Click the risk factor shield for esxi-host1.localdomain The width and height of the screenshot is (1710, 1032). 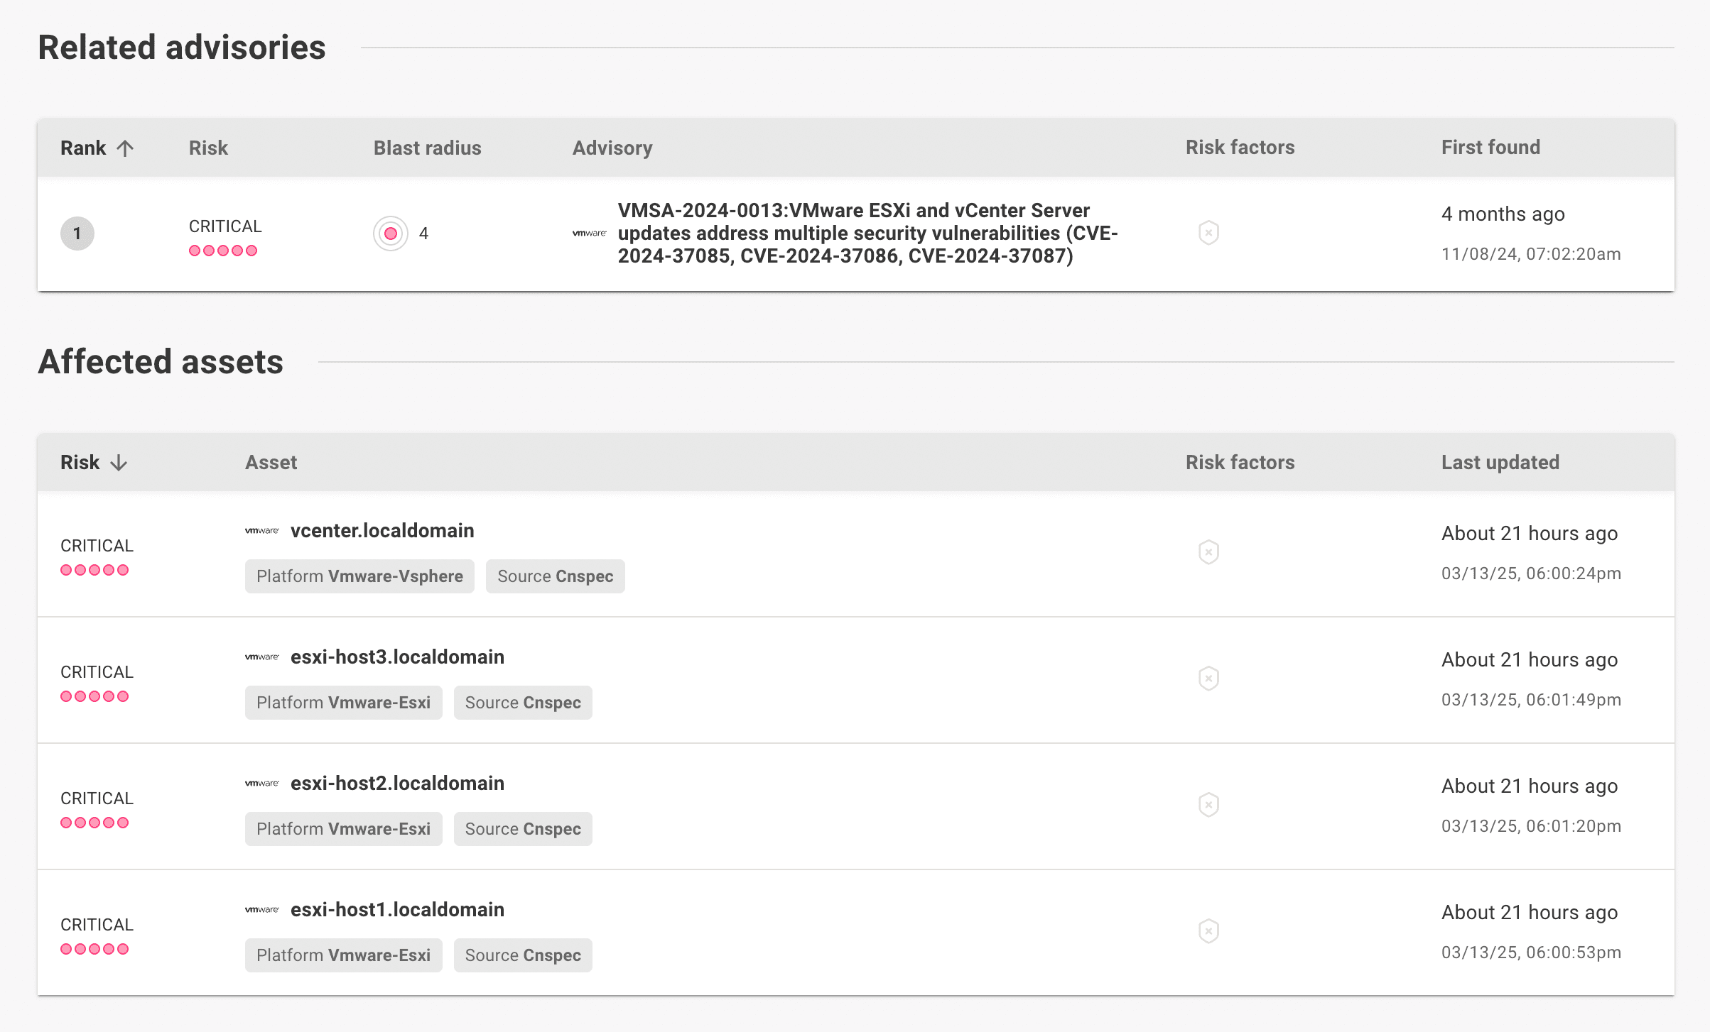(x=1208, y=931)
